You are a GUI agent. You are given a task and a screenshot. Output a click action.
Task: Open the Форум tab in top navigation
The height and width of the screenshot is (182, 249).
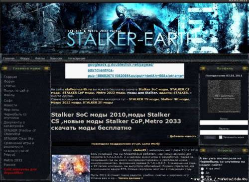pos(24,59)
